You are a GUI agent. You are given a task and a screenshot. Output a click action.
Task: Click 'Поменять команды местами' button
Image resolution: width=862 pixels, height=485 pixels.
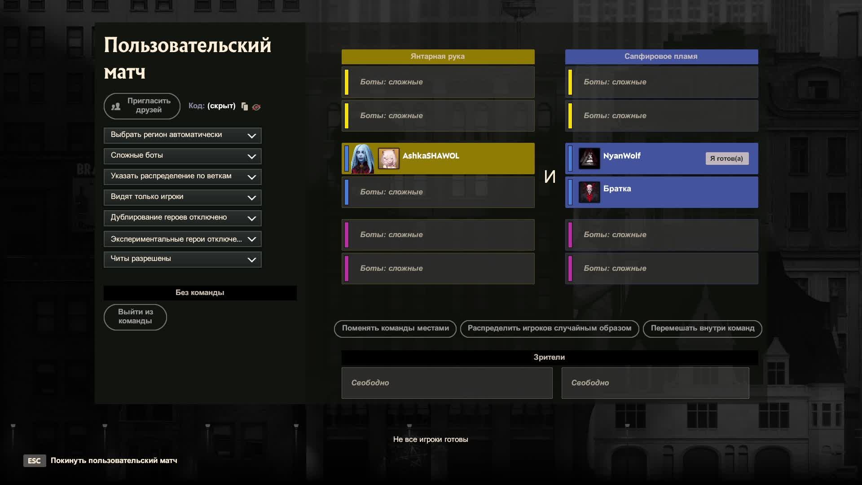(x=395, y=328)
